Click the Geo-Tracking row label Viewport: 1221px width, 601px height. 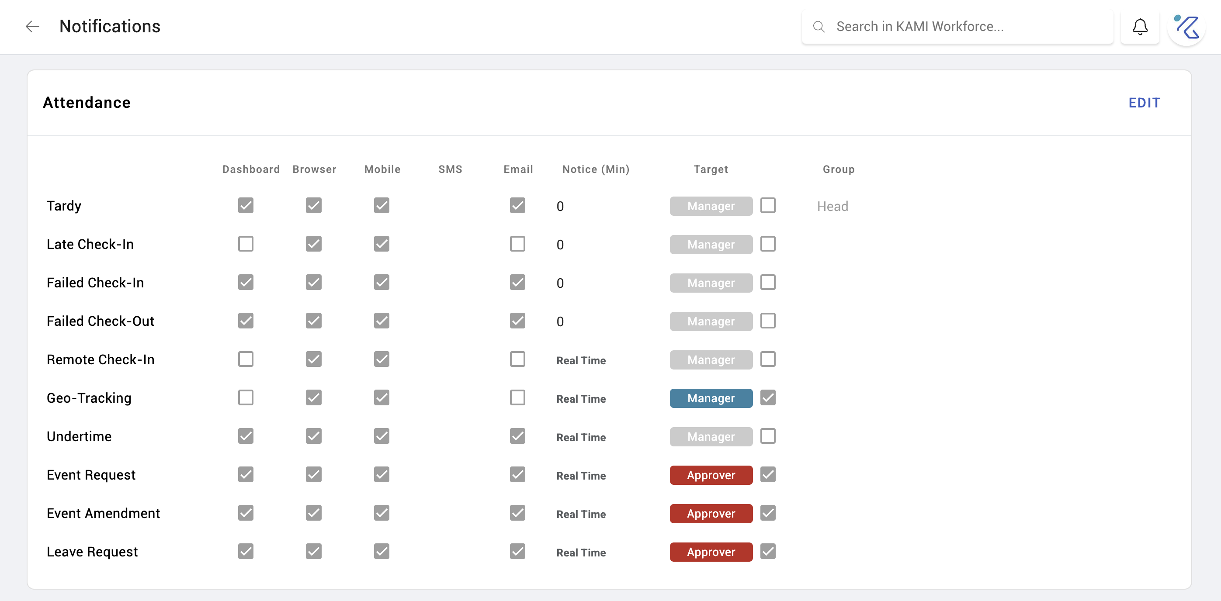point(89,398)
